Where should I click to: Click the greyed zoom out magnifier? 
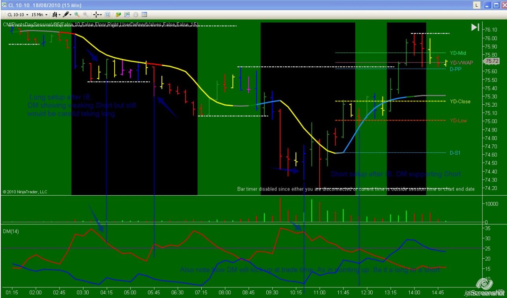coord(85,15)
